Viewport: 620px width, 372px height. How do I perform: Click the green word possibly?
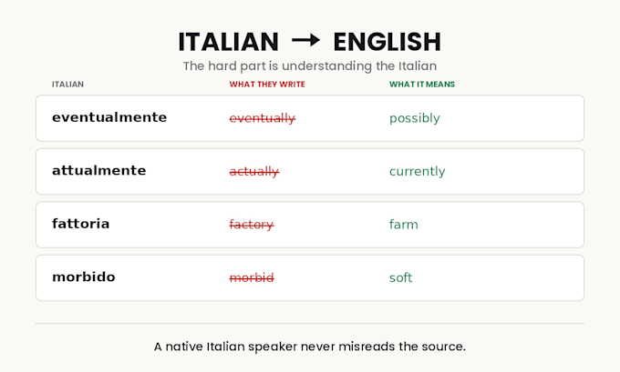click(x=414, y=118)
